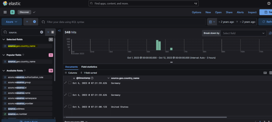
Task: Click the Columns button
Action: click(x=71, y=73)
